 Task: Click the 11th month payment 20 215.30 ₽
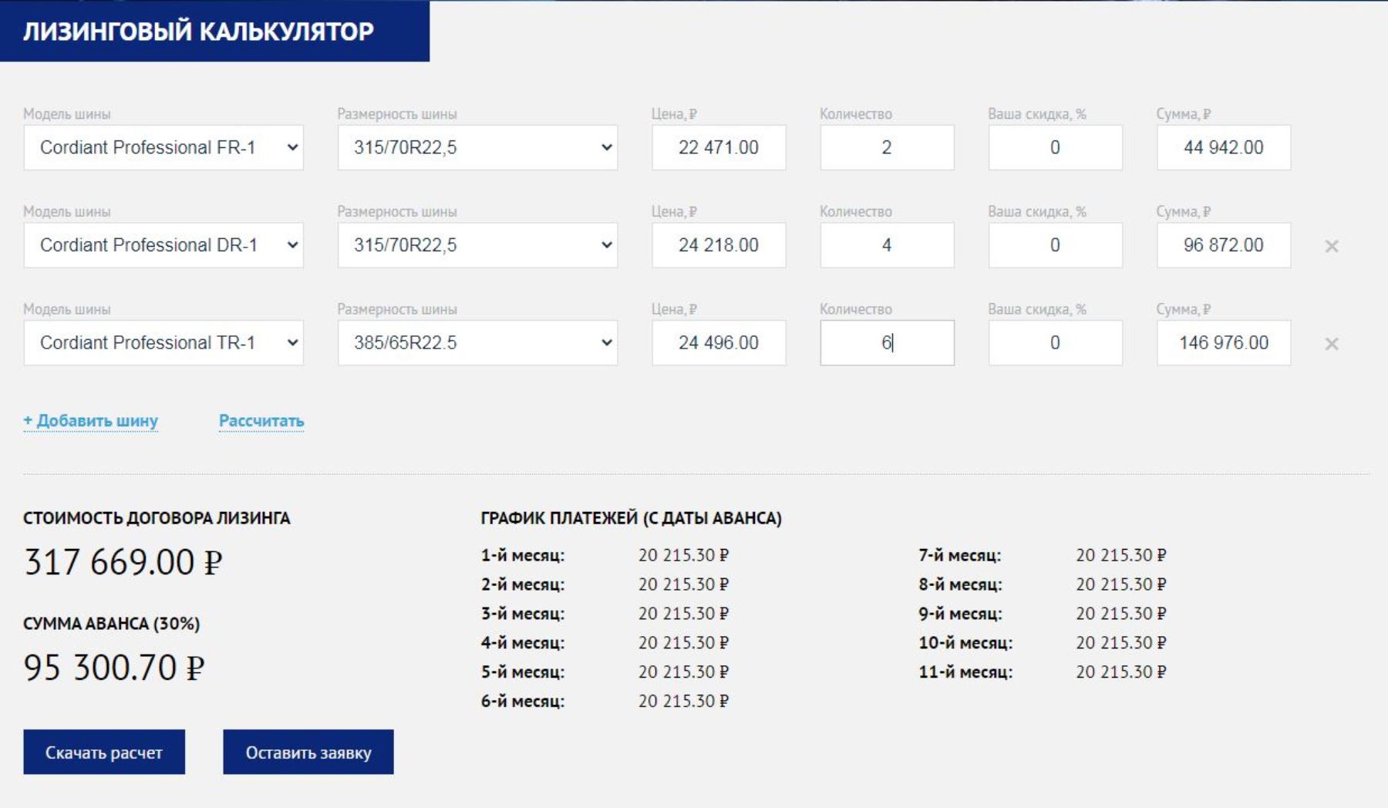click(x=1121, y=672)
